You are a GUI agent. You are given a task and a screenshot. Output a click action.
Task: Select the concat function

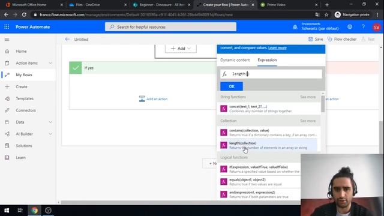(269, 109)
